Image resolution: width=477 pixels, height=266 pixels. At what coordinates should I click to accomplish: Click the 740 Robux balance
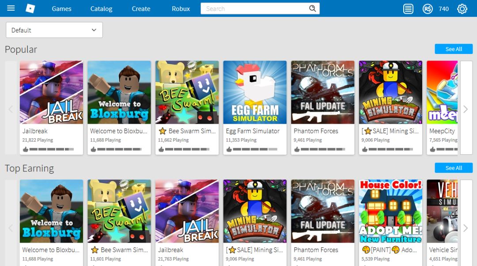click(x=443, y=9)
